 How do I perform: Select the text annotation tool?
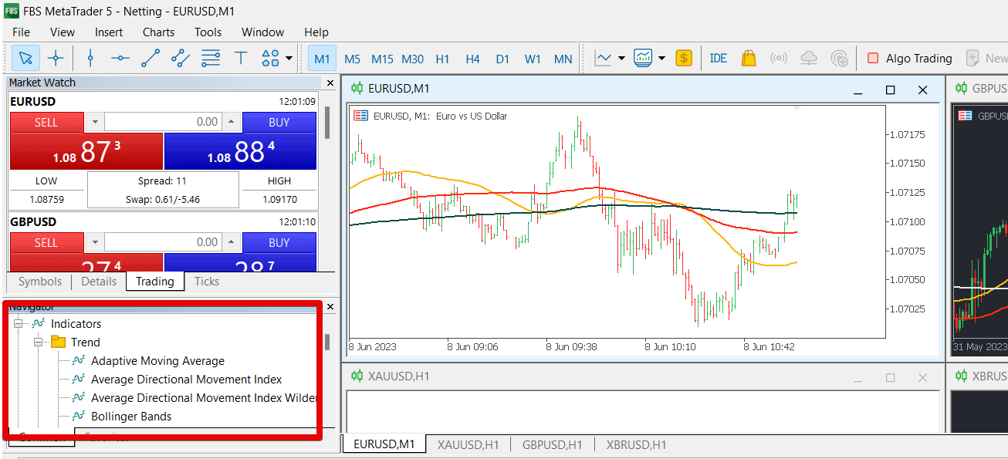[x=239, y=58]
